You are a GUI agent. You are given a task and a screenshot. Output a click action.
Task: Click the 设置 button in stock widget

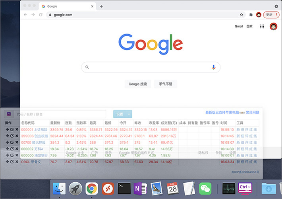(x=120, y=114)
